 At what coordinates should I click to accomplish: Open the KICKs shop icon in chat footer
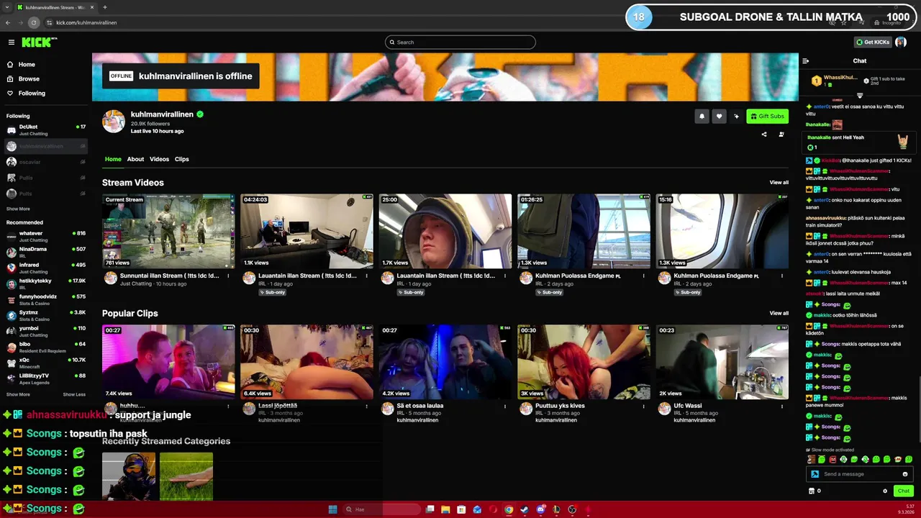tap(812, 491)
